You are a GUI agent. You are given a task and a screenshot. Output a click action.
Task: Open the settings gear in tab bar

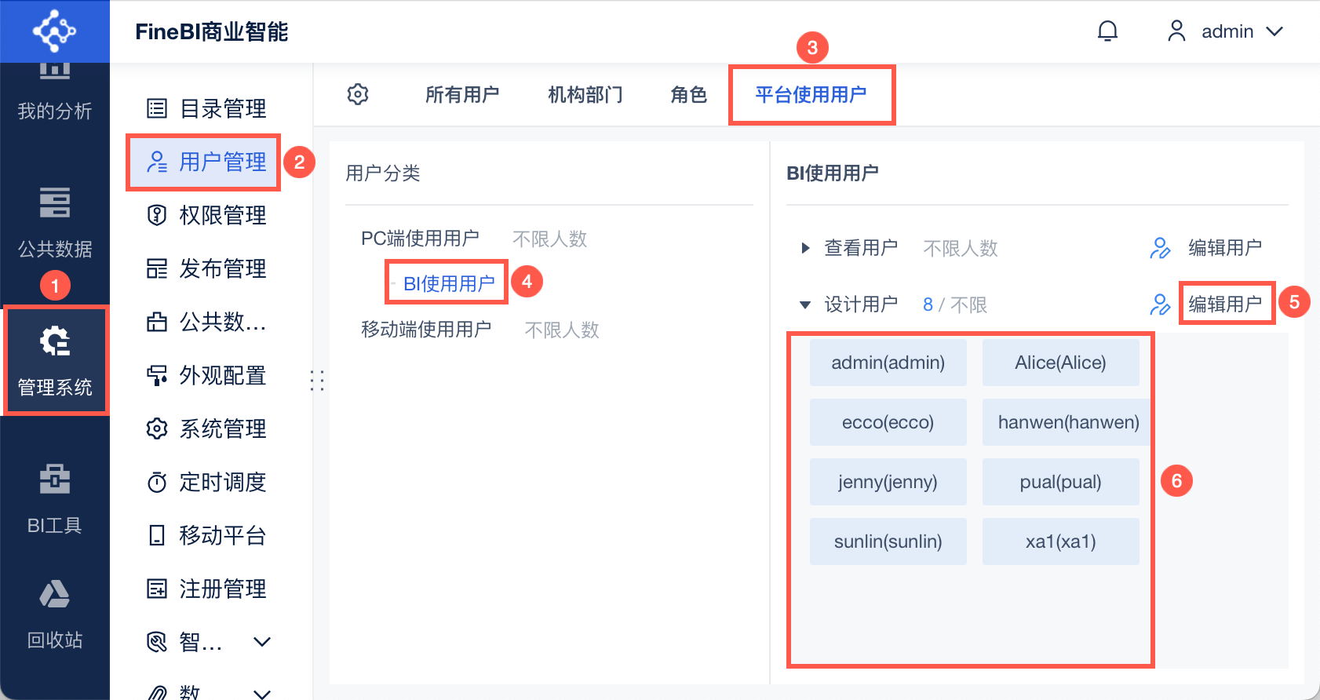358,94
